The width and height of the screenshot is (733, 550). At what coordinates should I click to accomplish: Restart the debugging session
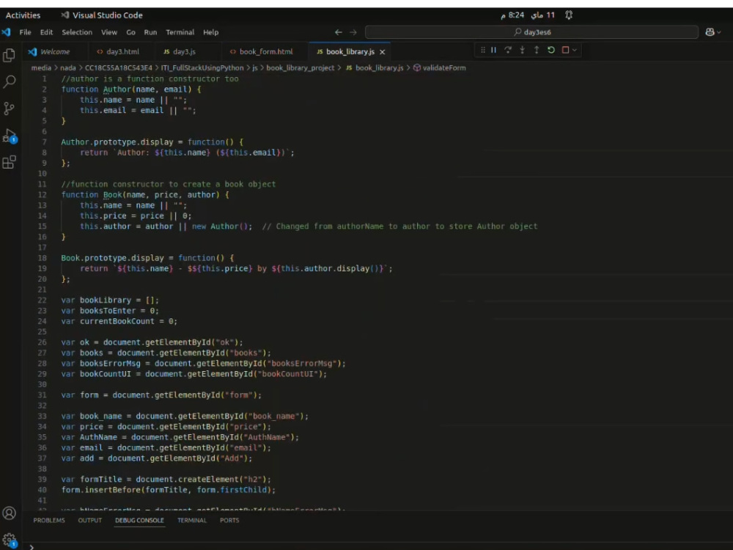(551, 50)
